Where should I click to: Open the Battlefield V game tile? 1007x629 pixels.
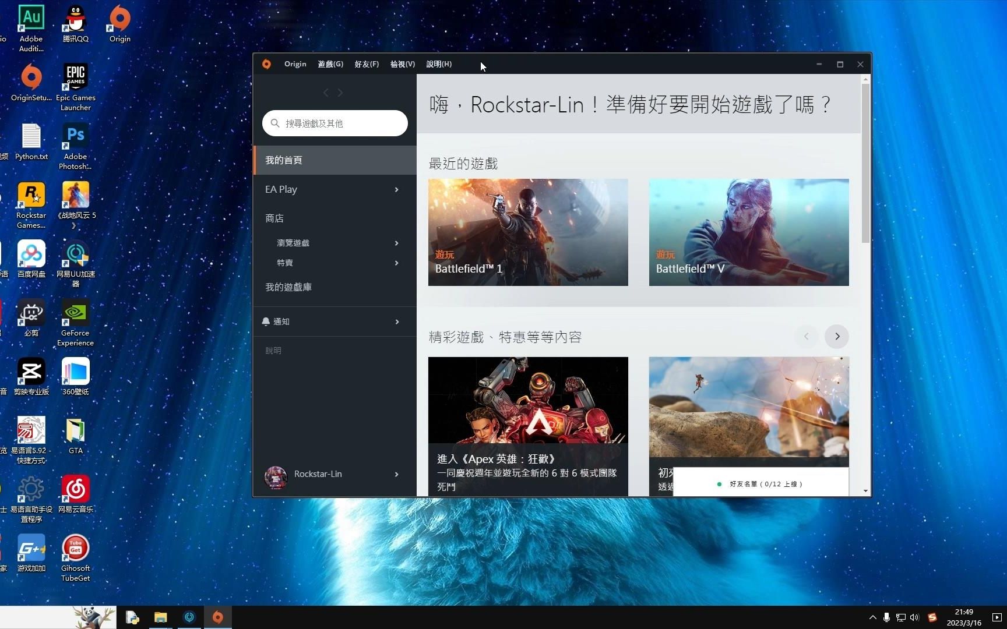click(749, 232)
